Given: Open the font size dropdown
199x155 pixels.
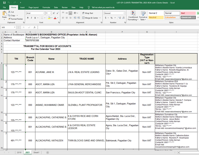Looking at the screenshot, I should 51,13.
